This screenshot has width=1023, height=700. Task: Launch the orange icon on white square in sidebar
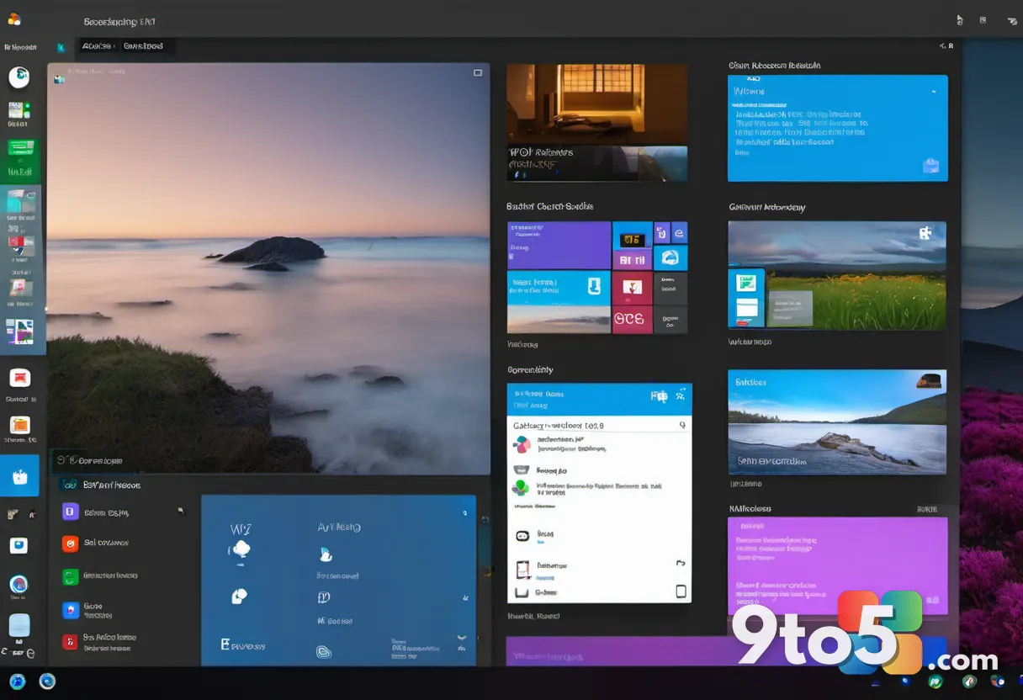(x=19, y=425)
